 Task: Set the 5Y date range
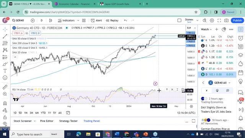click(54, 113)
